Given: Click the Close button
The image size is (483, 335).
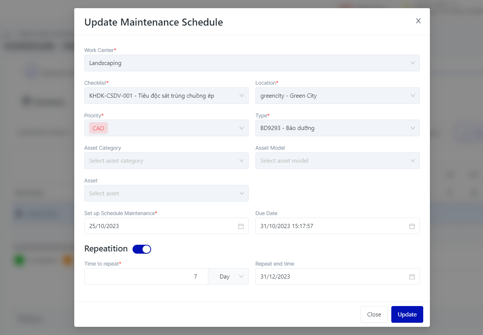Looking at the screenshot, I should 374,315.
